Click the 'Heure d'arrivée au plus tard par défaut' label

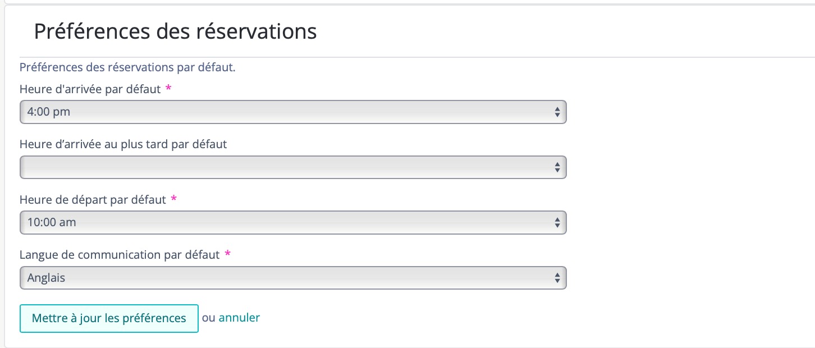click(x=123, y=144)
